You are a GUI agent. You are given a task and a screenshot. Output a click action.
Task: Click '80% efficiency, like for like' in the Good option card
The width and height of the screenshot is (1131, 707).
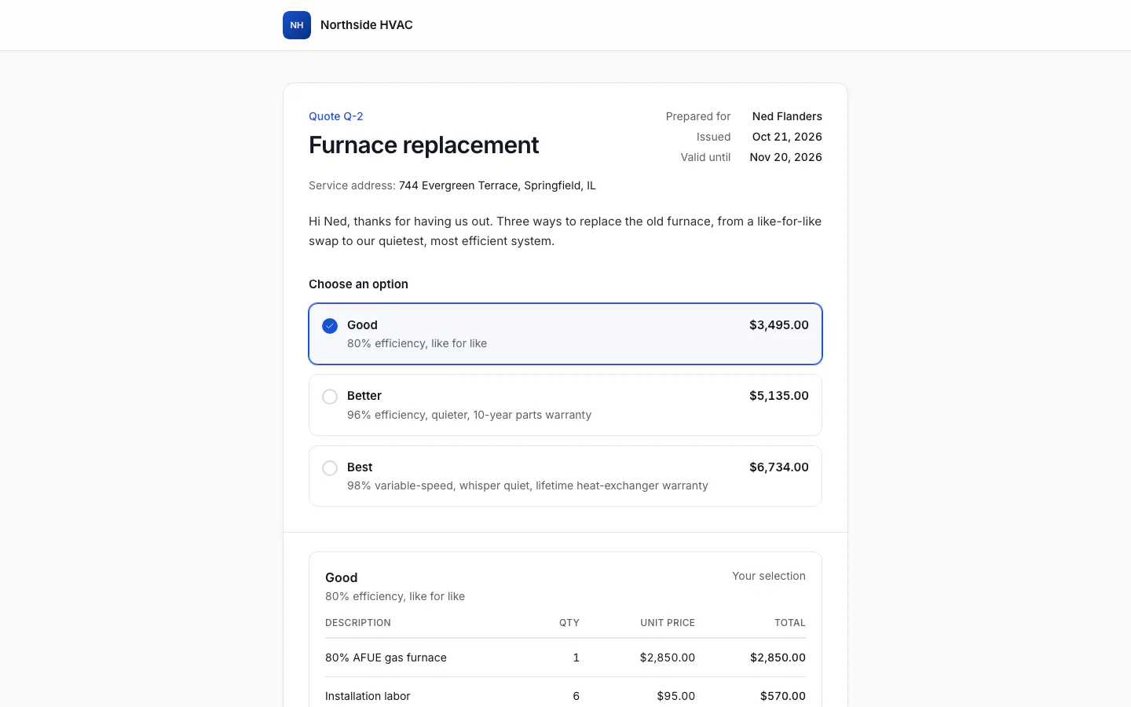417,343
